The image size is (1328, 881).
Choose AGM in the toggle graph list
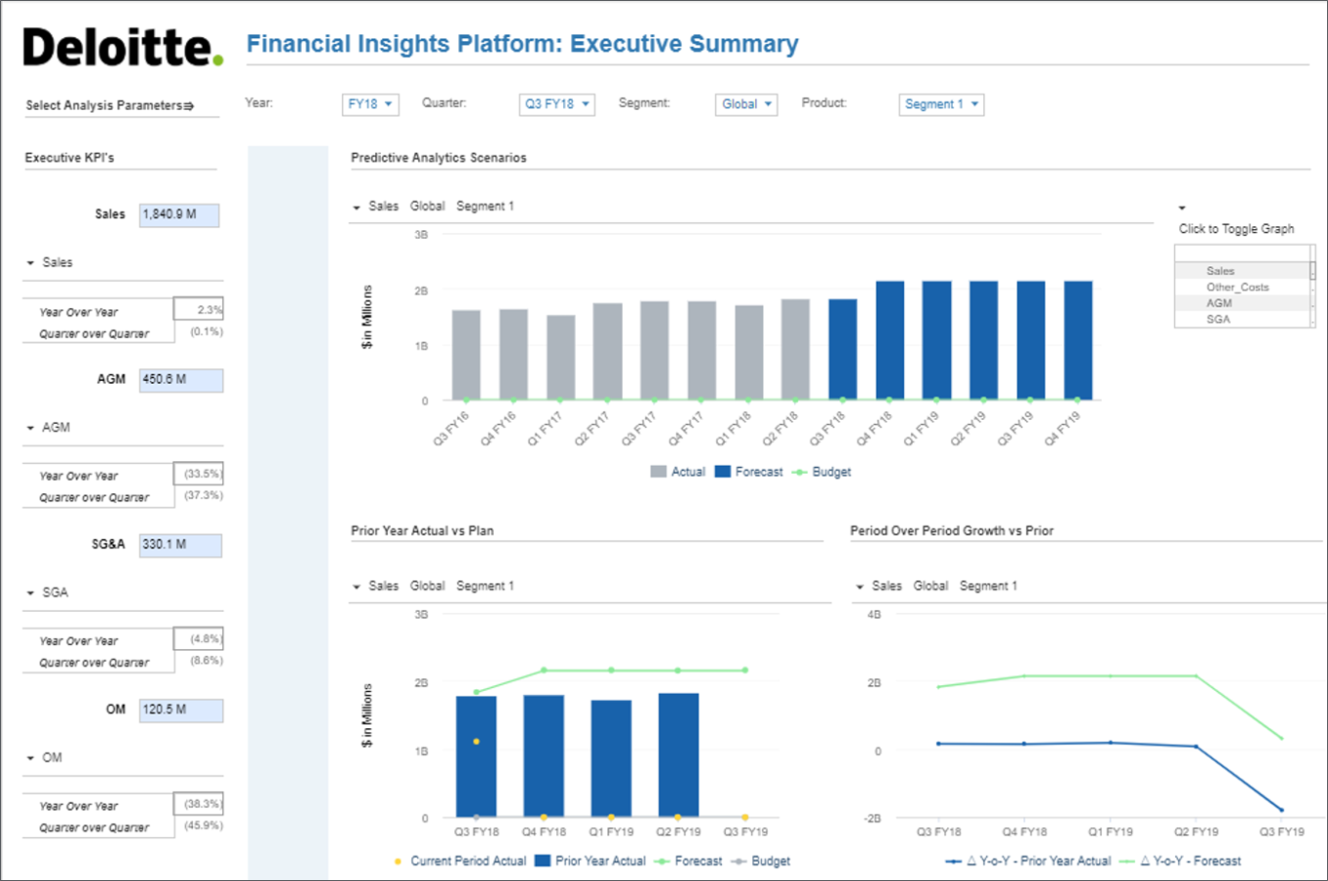[x=1219, y=303]
